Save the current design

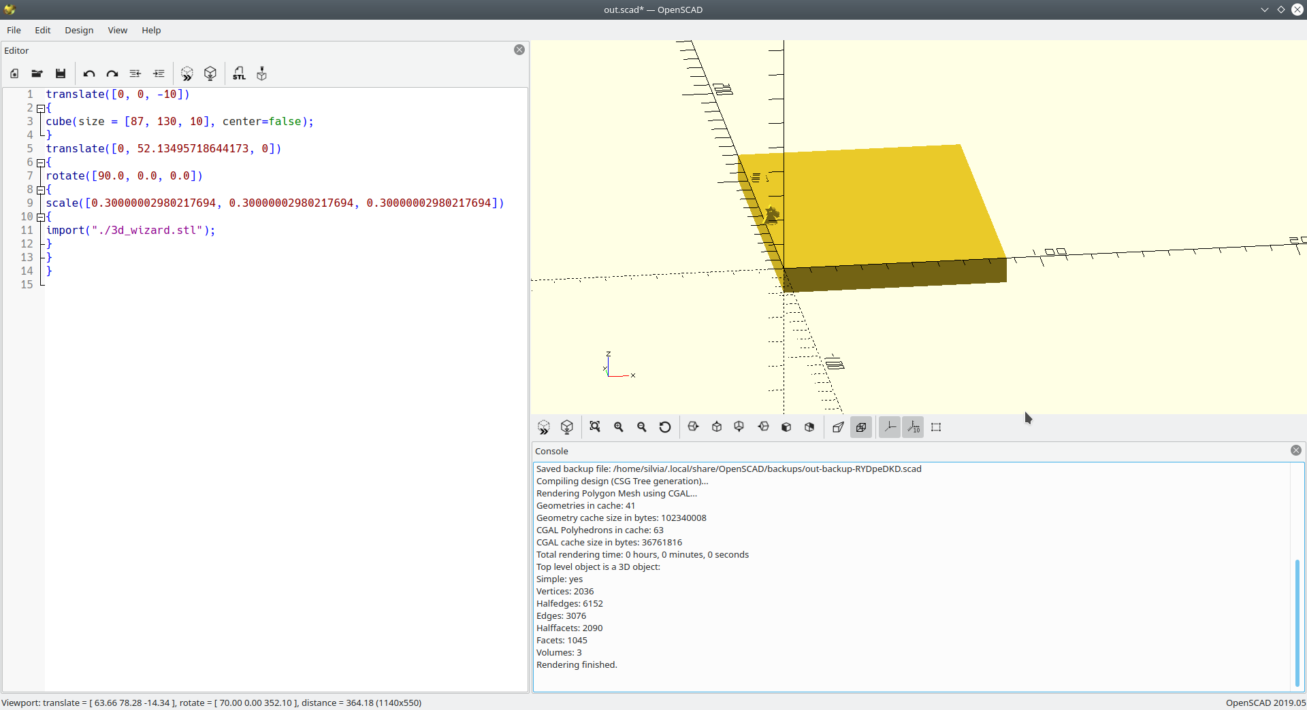pyautogui.click(x=61, y=73)
